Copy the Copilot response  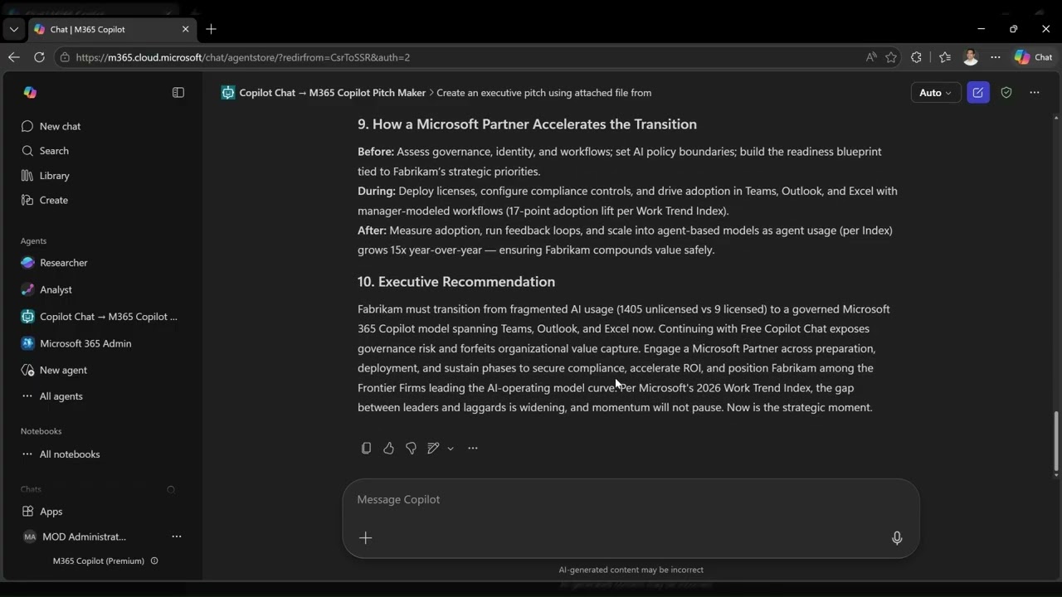click(x=366, y=449)
